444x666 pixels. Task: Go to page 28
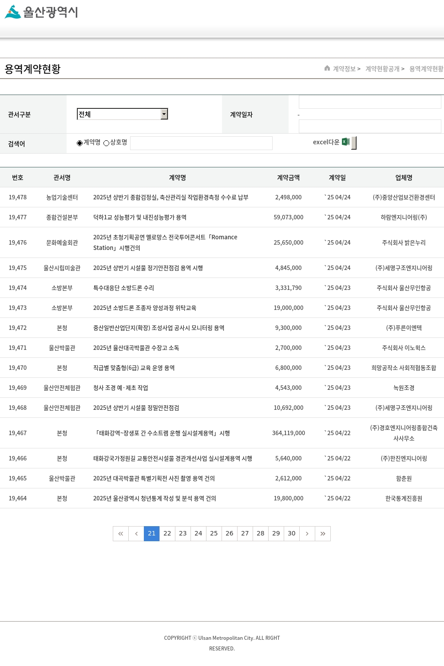[261, 534]
